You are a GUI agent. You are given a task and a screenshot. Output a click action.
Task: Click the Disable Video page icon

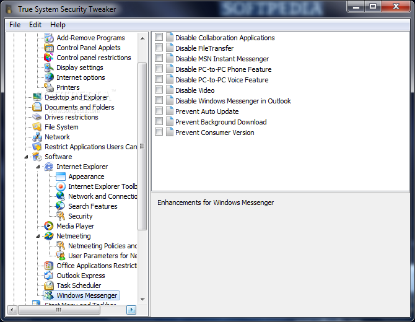[169, 90]
